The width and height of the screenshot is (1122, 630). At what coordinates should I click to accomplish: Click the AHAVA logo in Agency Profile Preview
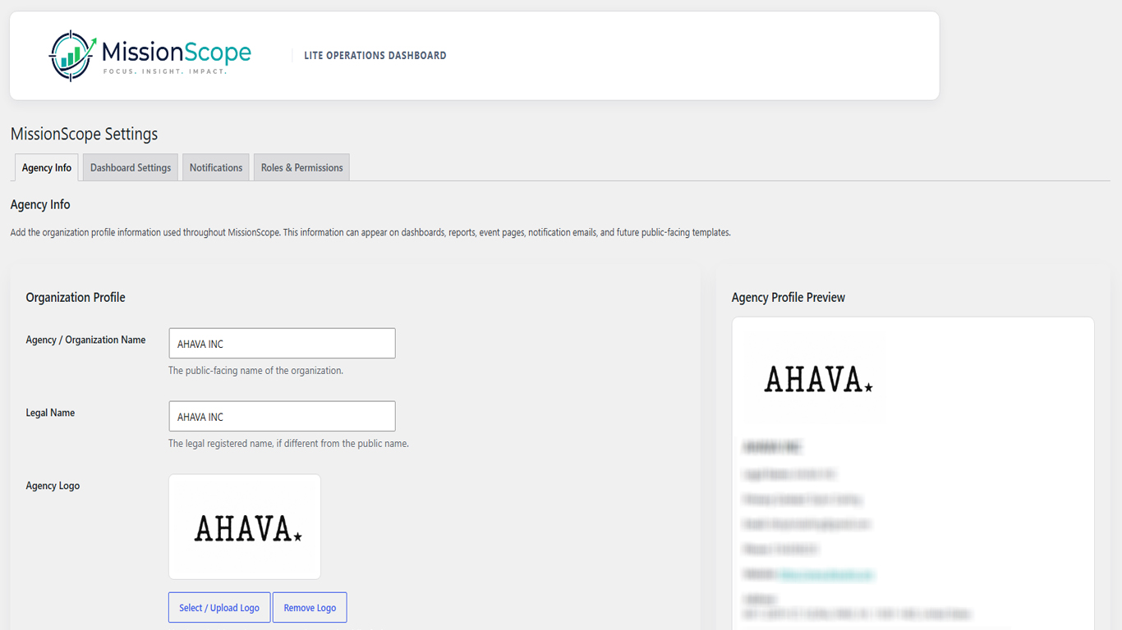pos(818,379)
